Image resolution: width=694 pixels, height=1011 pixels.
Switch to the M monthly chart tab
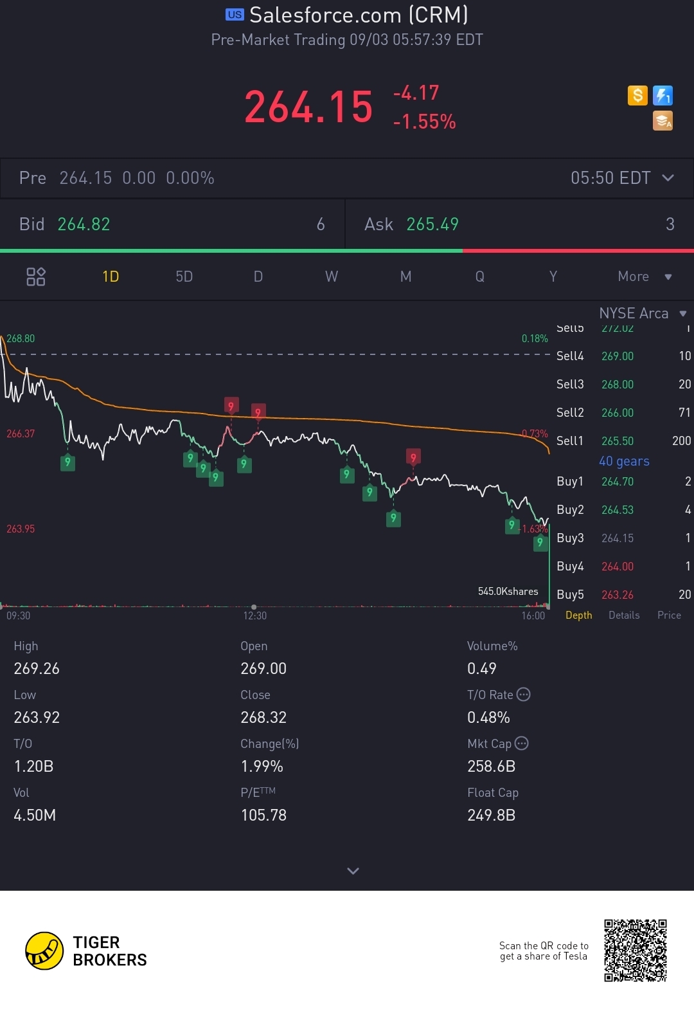[405, 277]
